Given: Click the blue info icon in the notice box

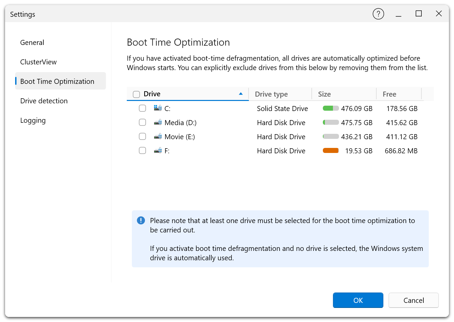Looking at the screenshot, I should coord(141,220).
